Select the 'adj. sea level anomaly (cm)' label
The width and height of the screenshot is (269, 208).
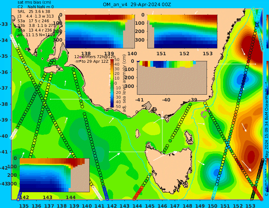click(x=124, y=83)
